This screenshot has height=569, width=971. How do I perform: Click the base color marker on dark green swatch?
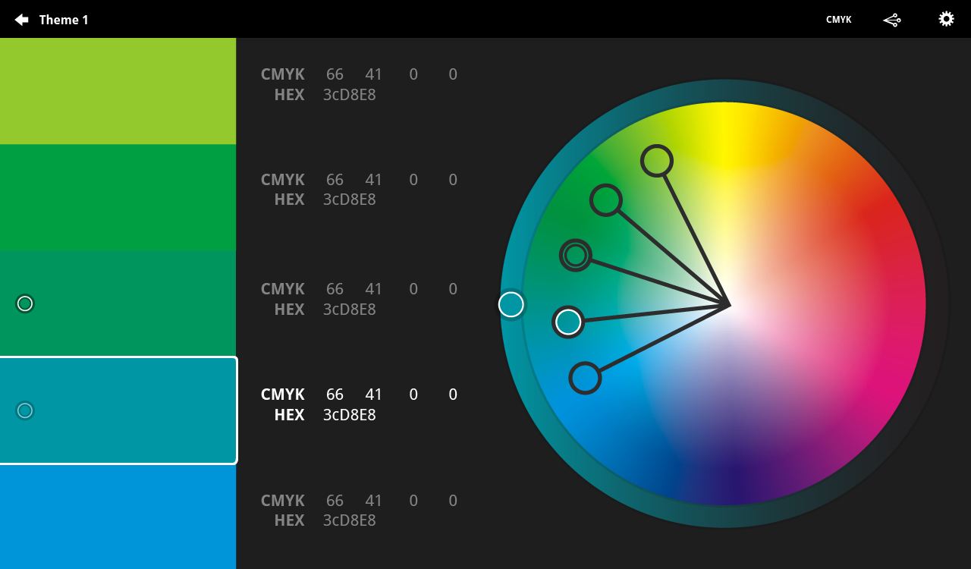click(x=25, y=303)
